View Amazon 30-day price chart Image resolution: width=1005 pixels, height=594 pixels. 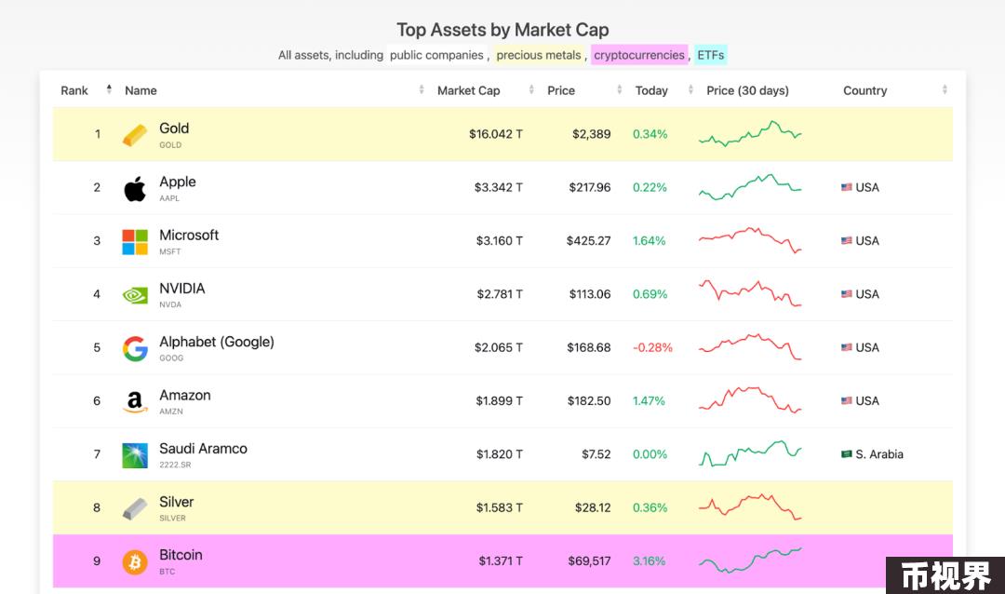pyautogui.click(x=750, y=399)
